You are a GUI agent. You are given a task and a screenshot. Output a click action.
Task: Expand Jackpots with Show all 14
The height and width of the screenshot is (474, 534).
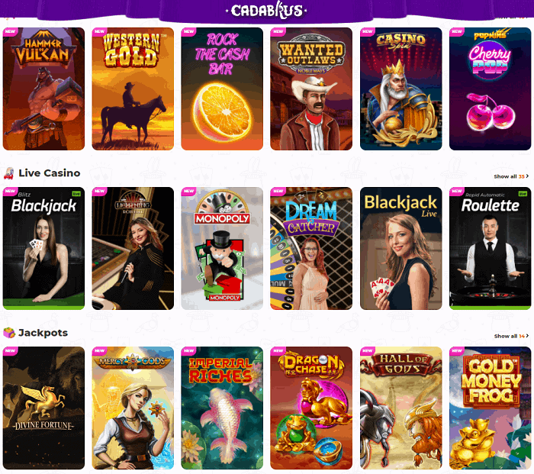[x=511, y=336]
